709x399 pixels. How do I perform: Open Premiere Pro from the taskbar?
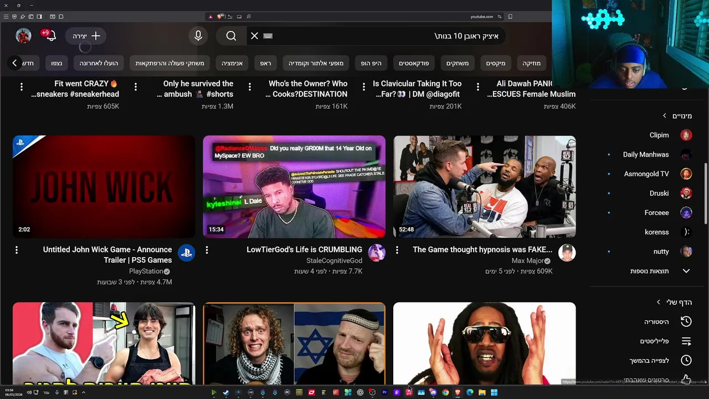[384, 392]
